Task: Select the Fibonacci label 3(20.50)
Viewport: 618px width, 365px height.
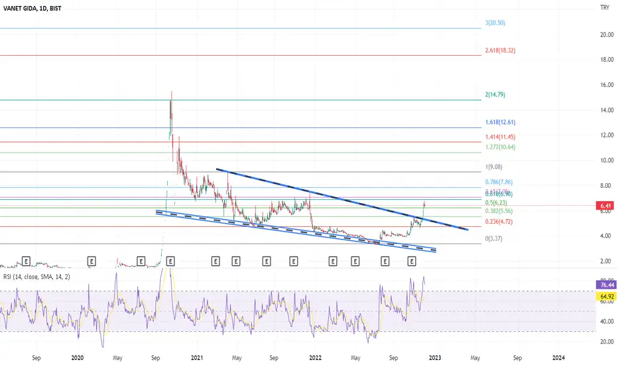Action: point(495,23)
